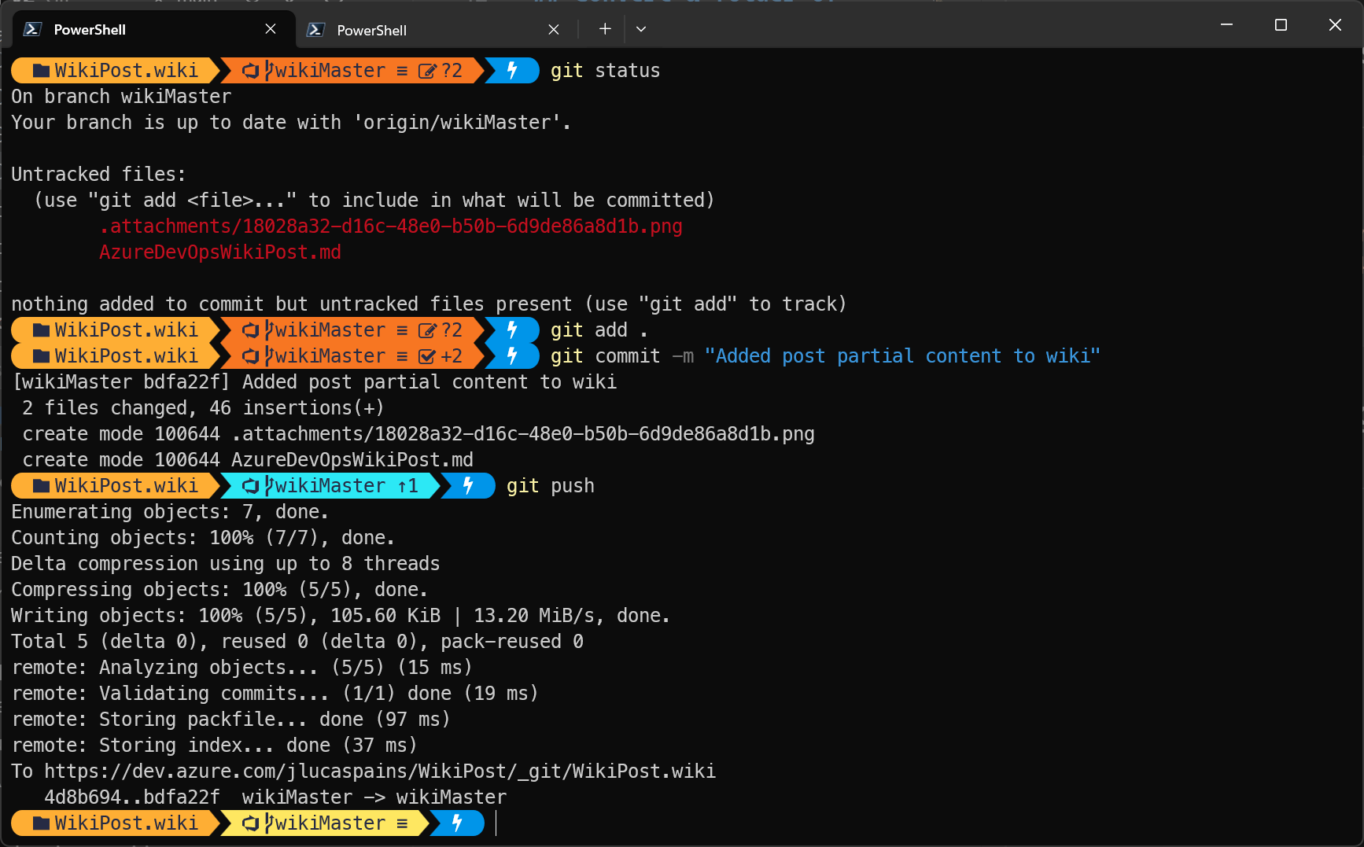
Task: Click the cyan 'wikiMaster ↑1' prompt segment
Action: pyautogui.click(x=330, y=486)
